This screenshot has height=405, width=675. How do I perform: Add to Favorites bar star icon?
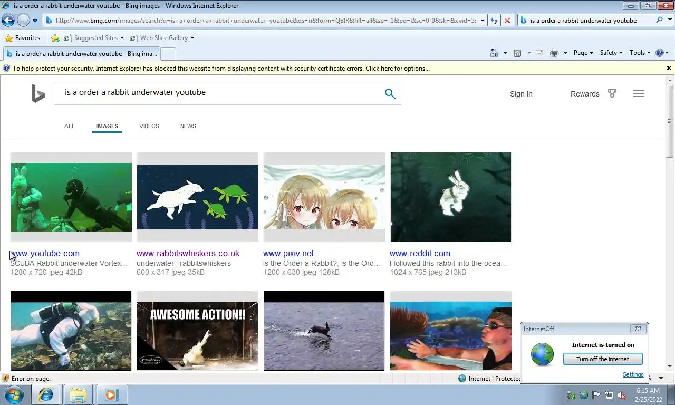55,38
